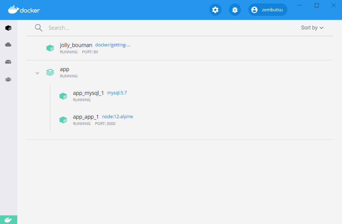Click the jolly_bouman container icon
Image resolution: width=342 pixels, height=224 pixels.
pos(50,48)
